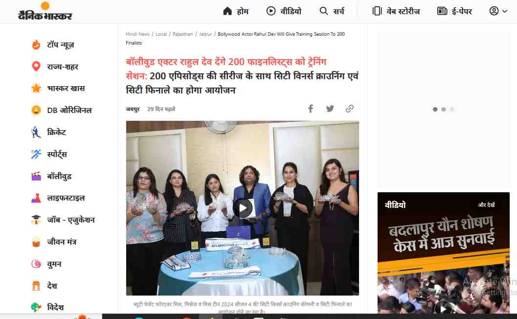Share article via Facebook icon

point(310,109)
